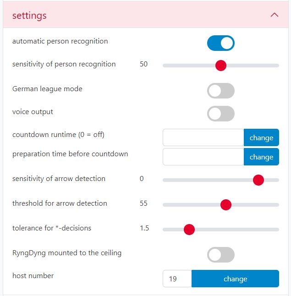Click the right end of tolerance slider track
The image size is (291, 296).
pyautogui.click(x=277, y=230)
